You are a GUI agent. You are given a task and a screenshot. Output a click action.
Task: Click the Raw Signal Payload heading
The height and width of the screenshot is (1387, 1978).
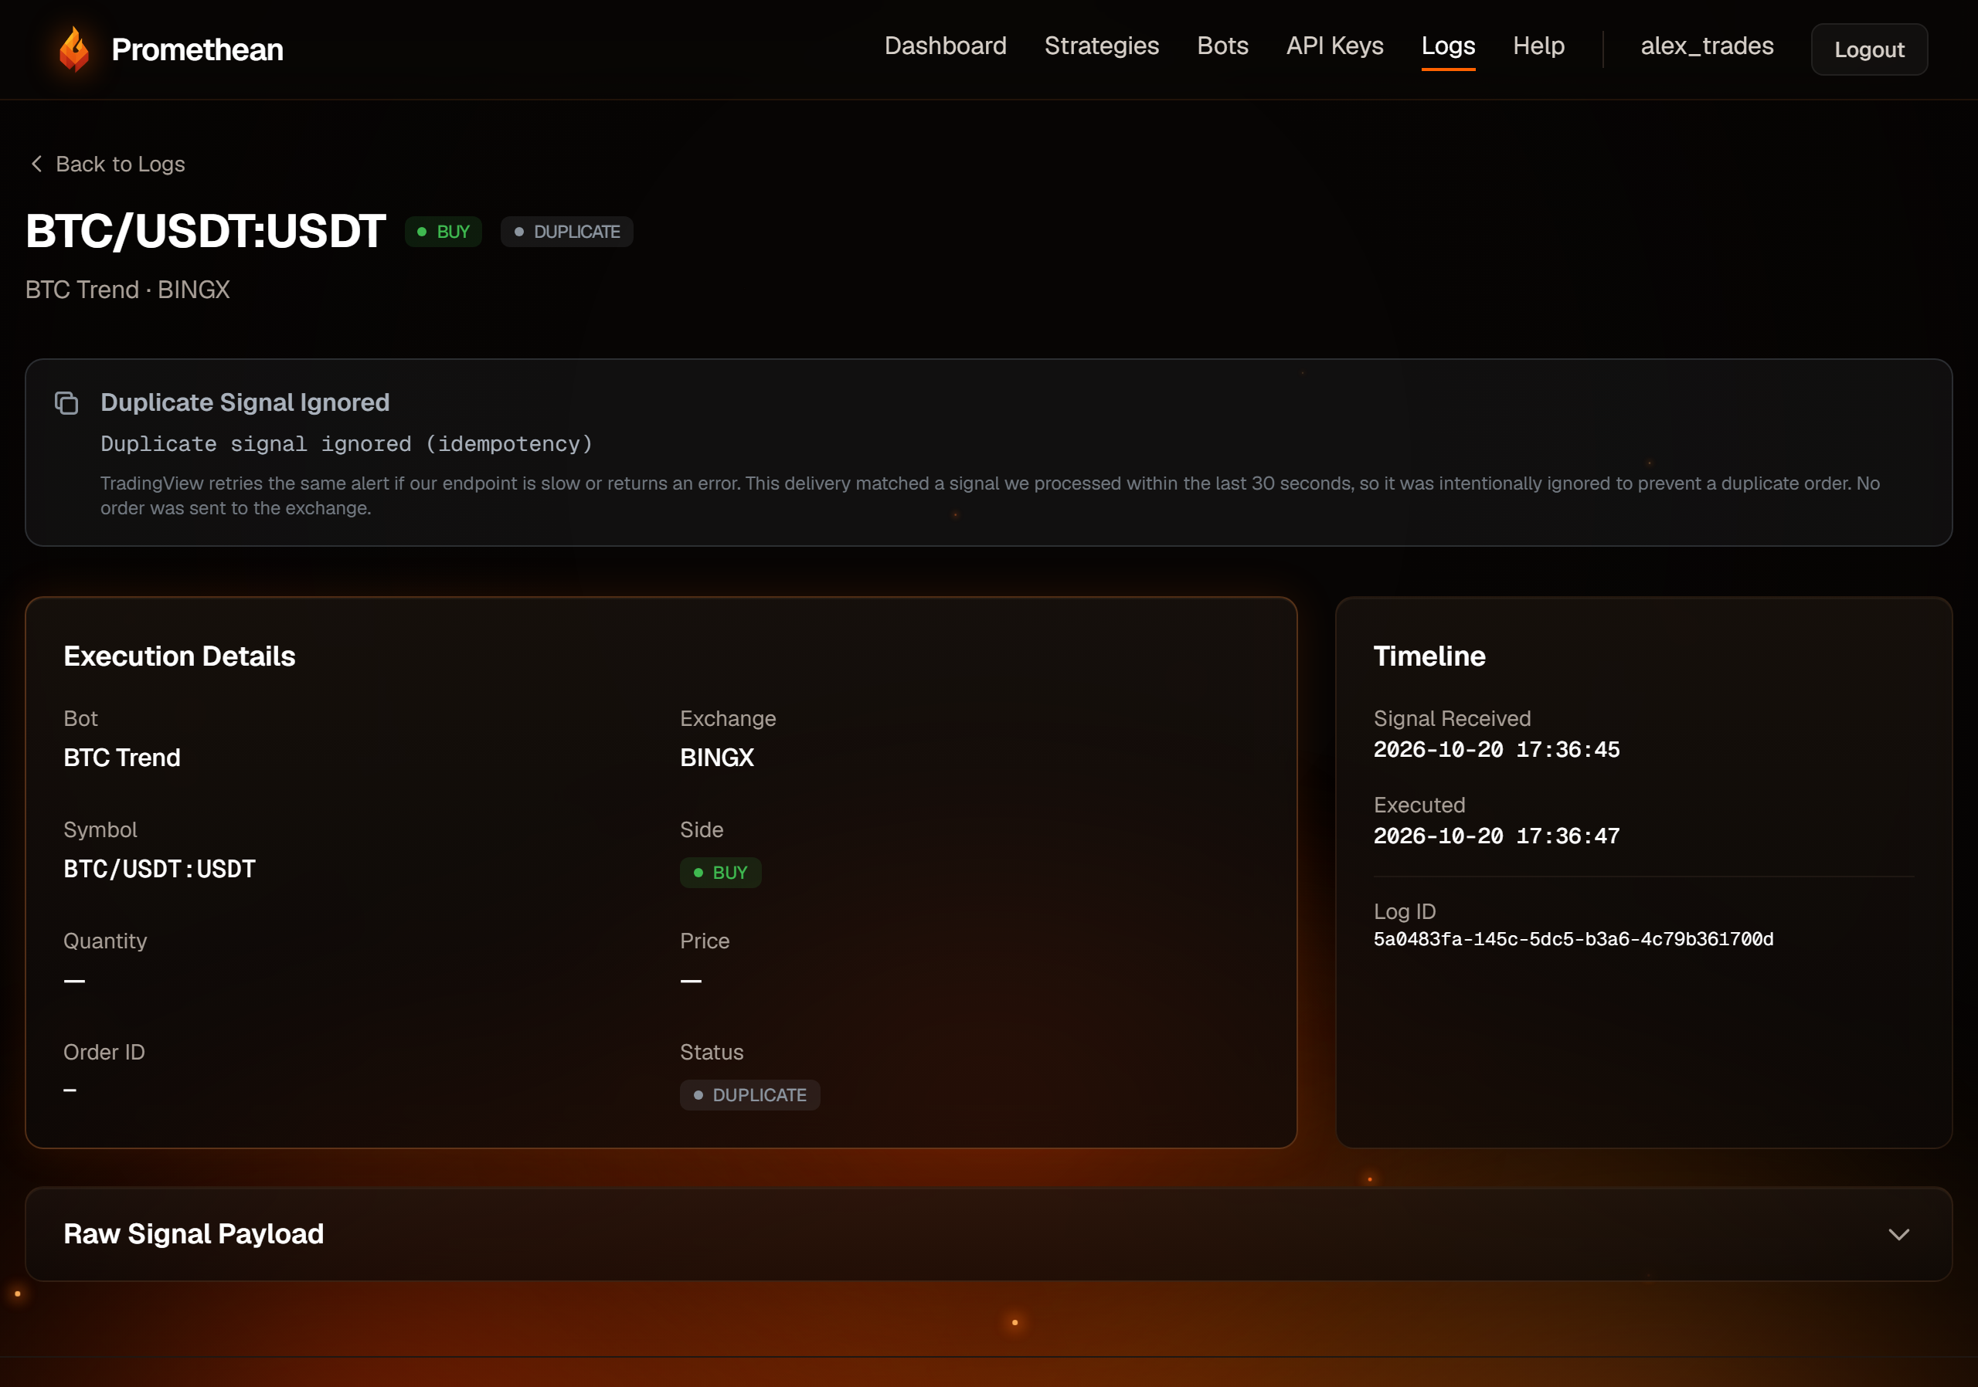point(194,1234)
